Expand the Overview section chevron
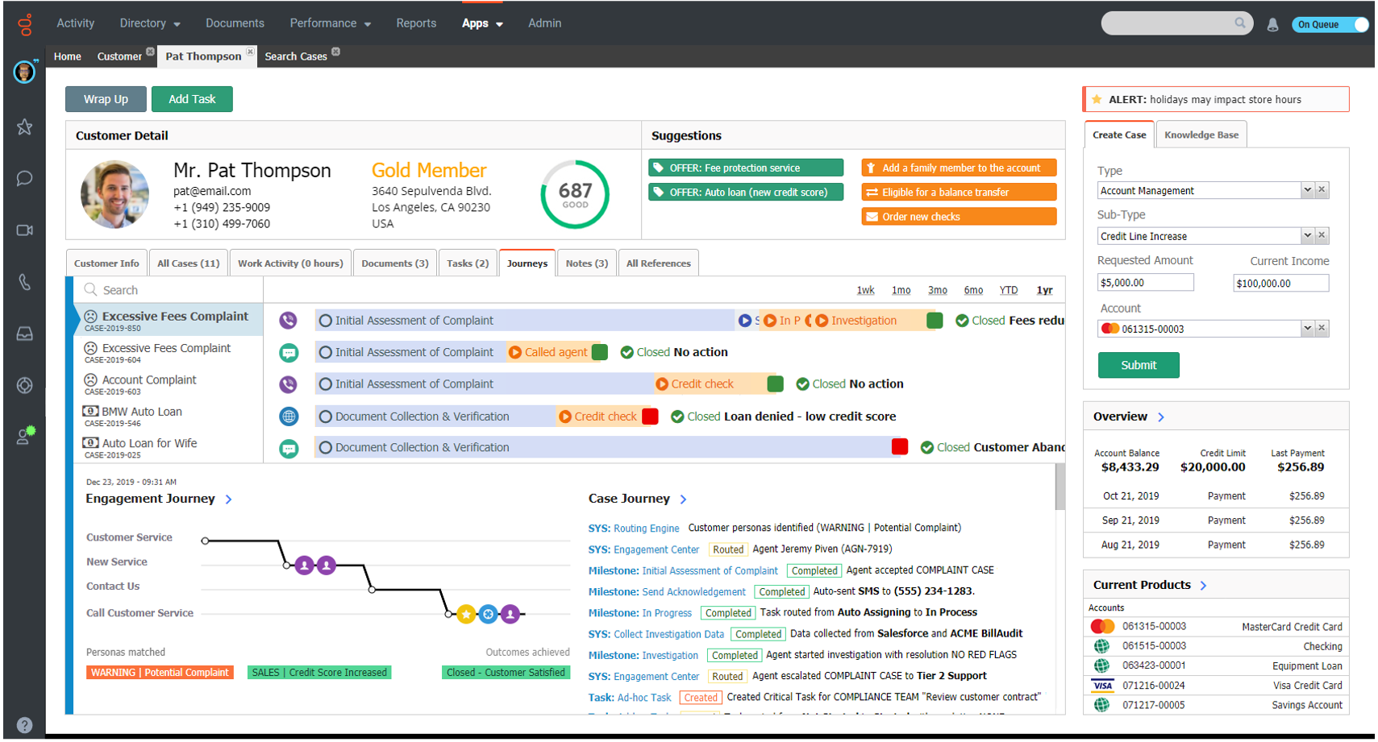The width and height of the screenshot is (1378, 742). [x=1161, y=417]
